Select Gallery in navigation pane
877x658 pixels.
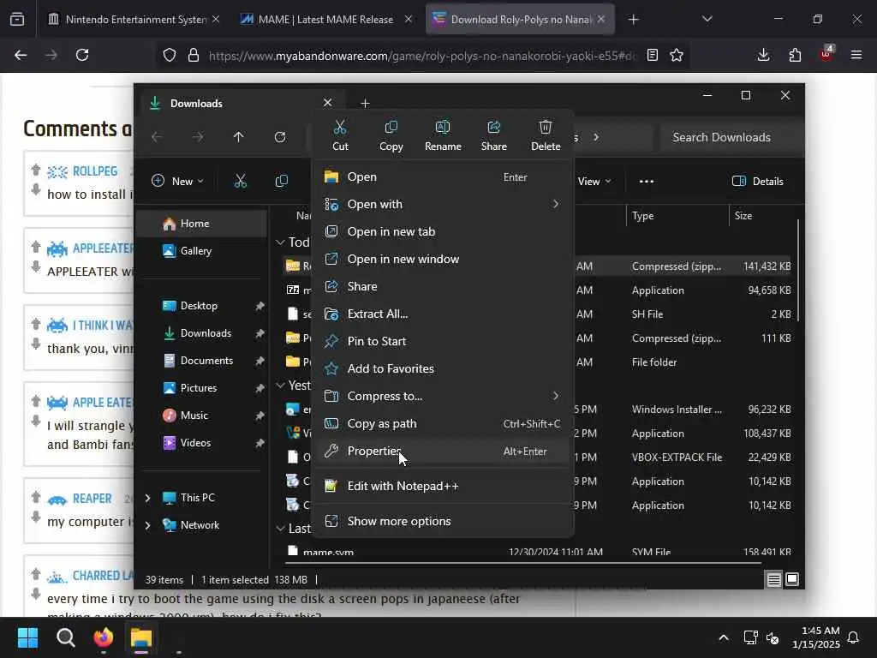coord(202,251)
